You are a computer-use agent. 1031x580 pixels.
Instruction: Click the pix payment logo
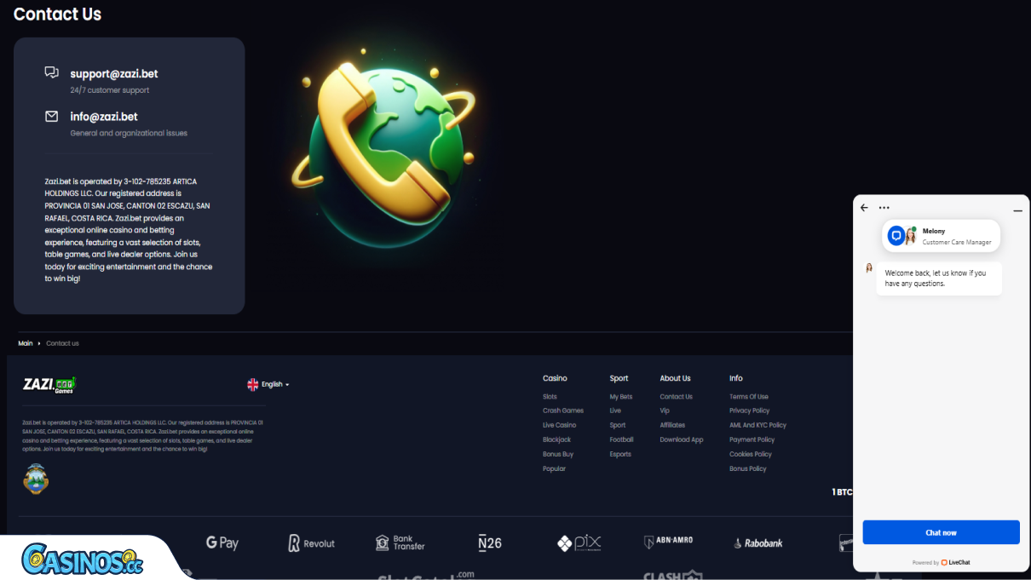click(x=579, y=543)
